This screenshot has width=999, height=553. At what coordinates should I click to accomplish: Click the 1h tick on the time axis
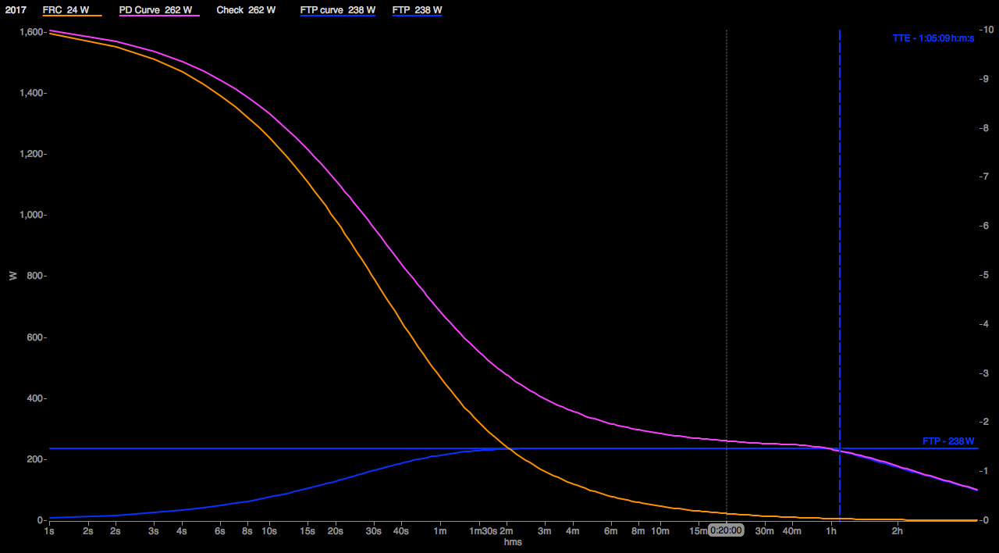(832, 531)
